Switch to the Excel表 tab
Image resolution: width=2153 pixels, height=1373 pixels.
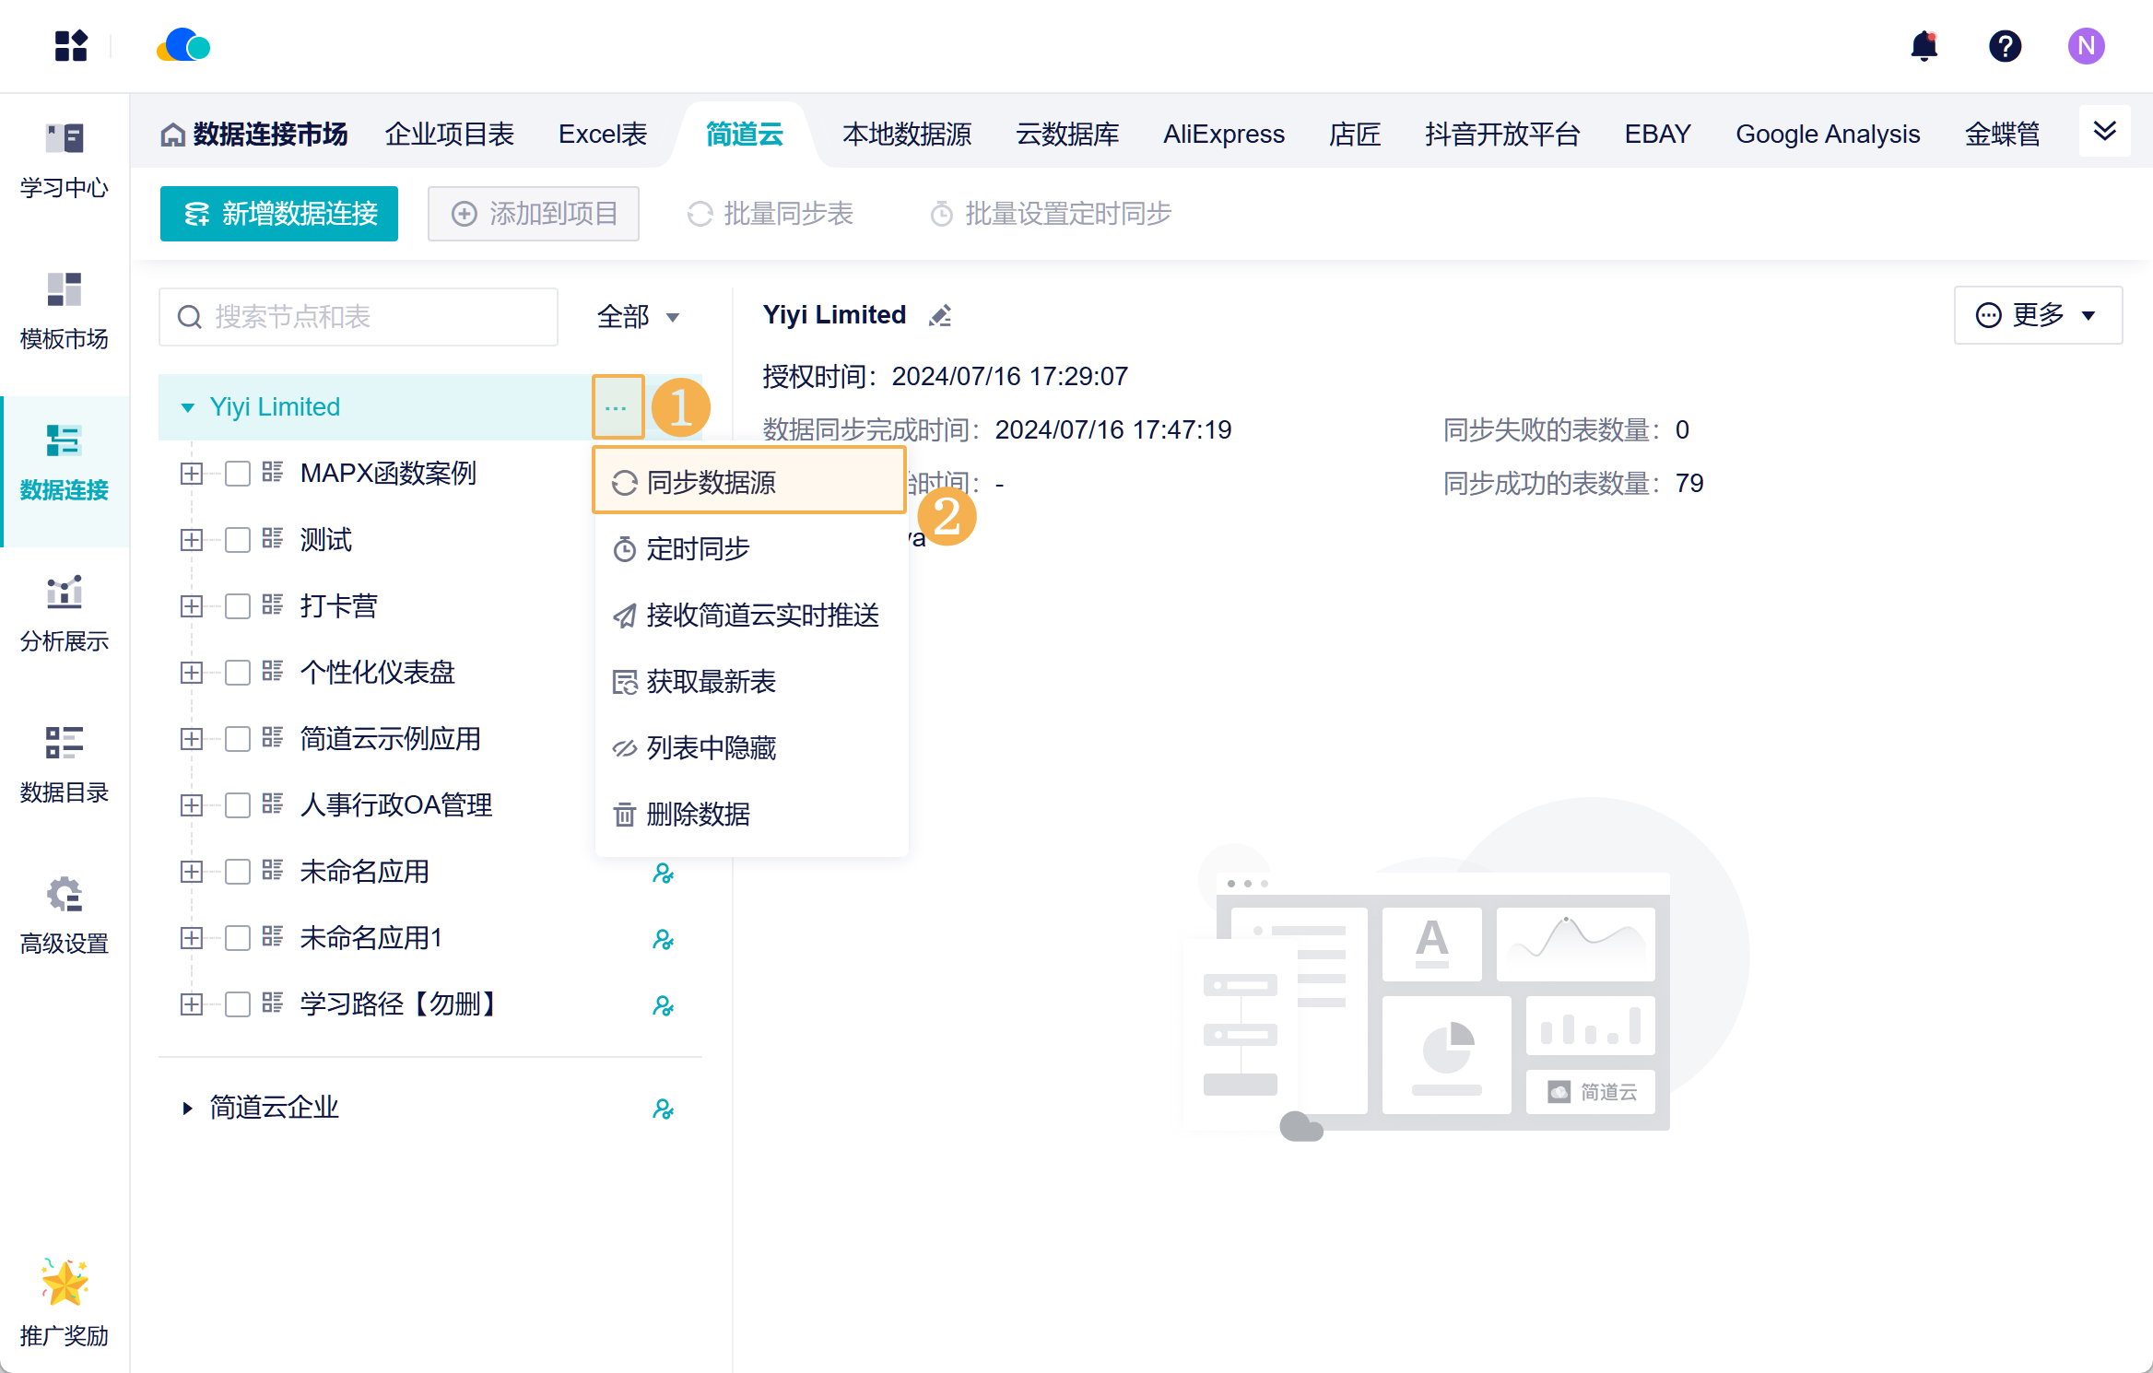point(603,135)
